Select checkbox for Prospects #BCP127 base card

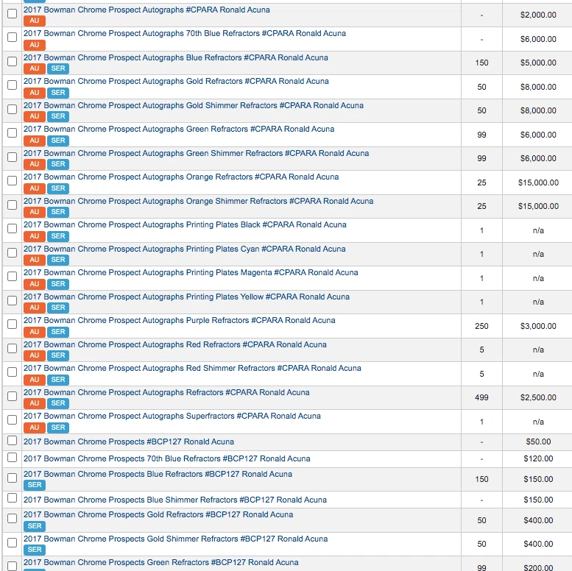[12, 441]
